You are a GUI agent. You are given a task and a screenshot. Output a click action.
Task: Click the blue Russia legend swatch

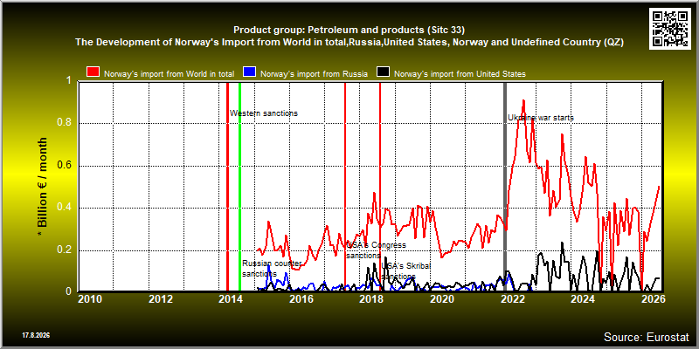(x=249, y=72)
